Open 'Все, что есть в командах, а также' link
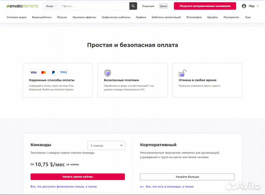265x195 pixels. click(x=170, y=187)
